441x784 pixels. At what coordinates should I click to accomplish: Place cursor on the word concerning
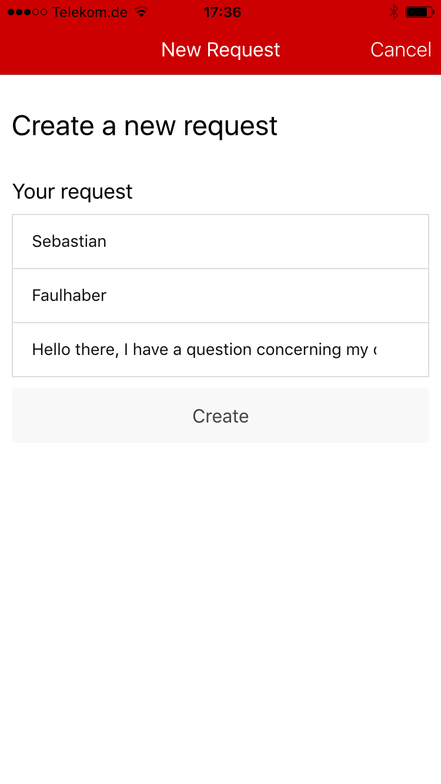(299, 350)
